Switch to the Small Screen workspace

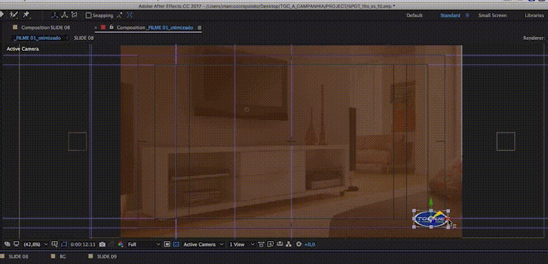click(x=493, y=16)
